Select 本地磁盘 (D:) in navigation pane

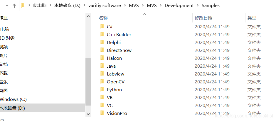click(42, 108)
